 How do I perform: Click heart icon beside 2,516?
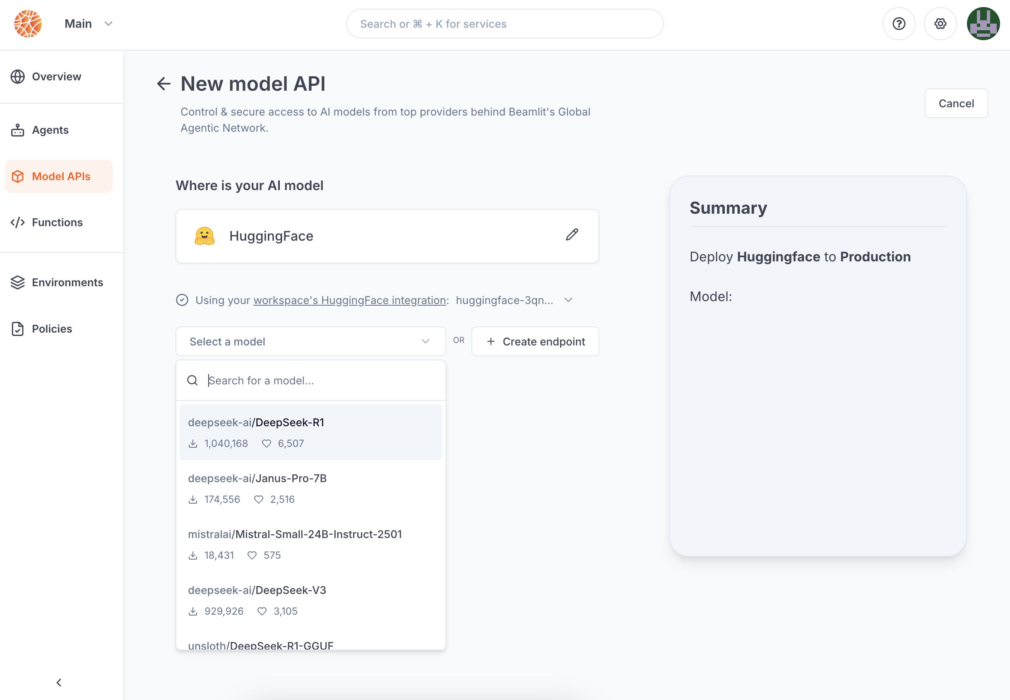tap(259, 500)
